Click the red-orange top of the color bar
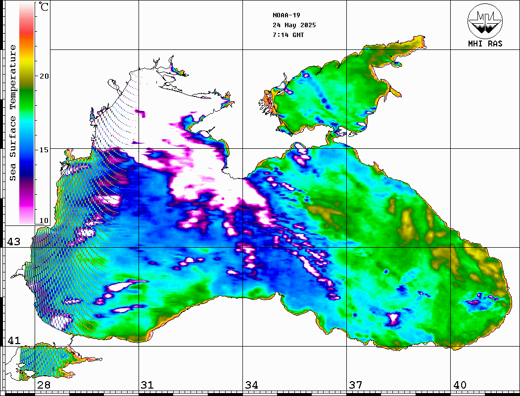 pyautogui.click(x=27, y=35)
